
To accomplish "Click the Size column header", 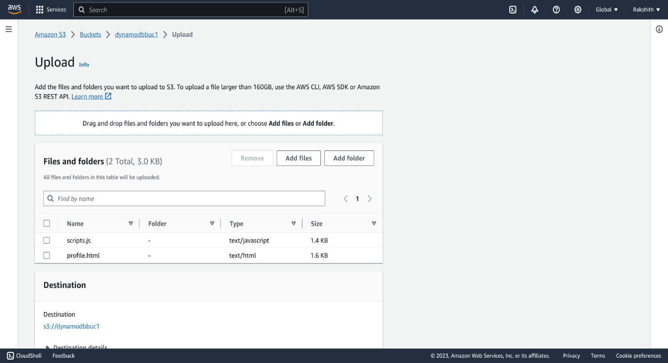I will coord(317,224).
